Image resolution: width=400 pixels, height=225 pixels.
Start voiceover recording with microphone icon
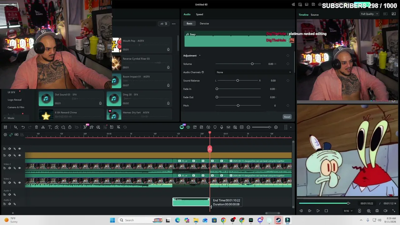coord(222,127)
